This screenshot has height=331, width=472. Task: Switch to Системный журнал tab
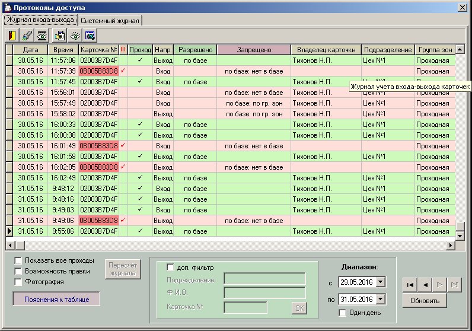(x=110, y=21)
